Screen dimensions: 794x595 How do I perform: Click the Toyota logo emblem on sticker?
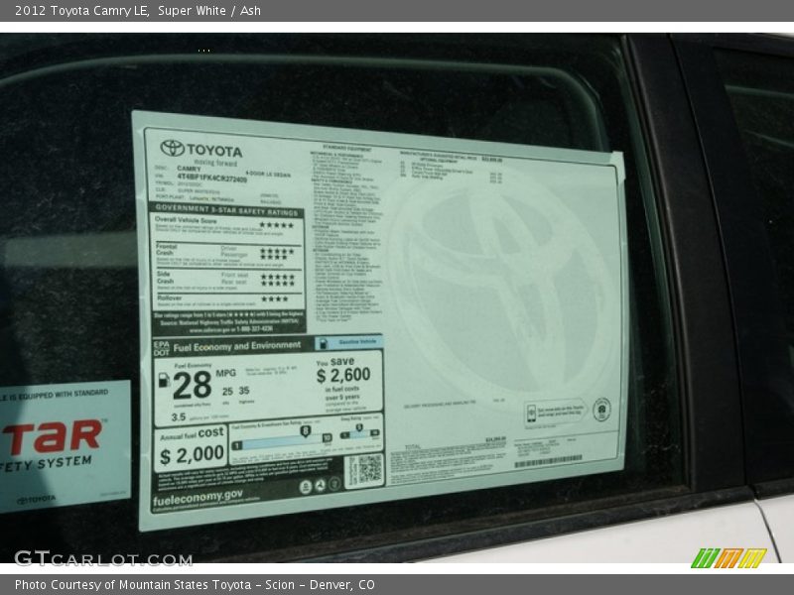point(172,148)
